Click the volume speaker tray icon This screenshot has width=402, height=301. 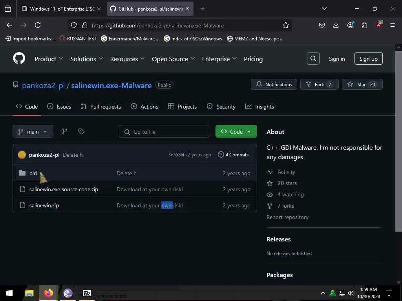click(x=351, y=293)
